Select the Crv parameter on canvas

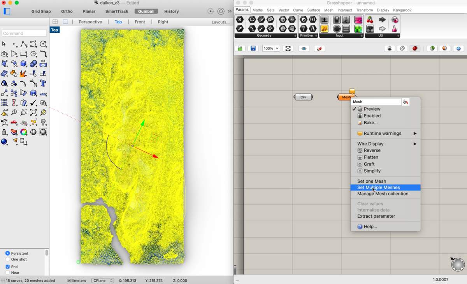(304, 97)
